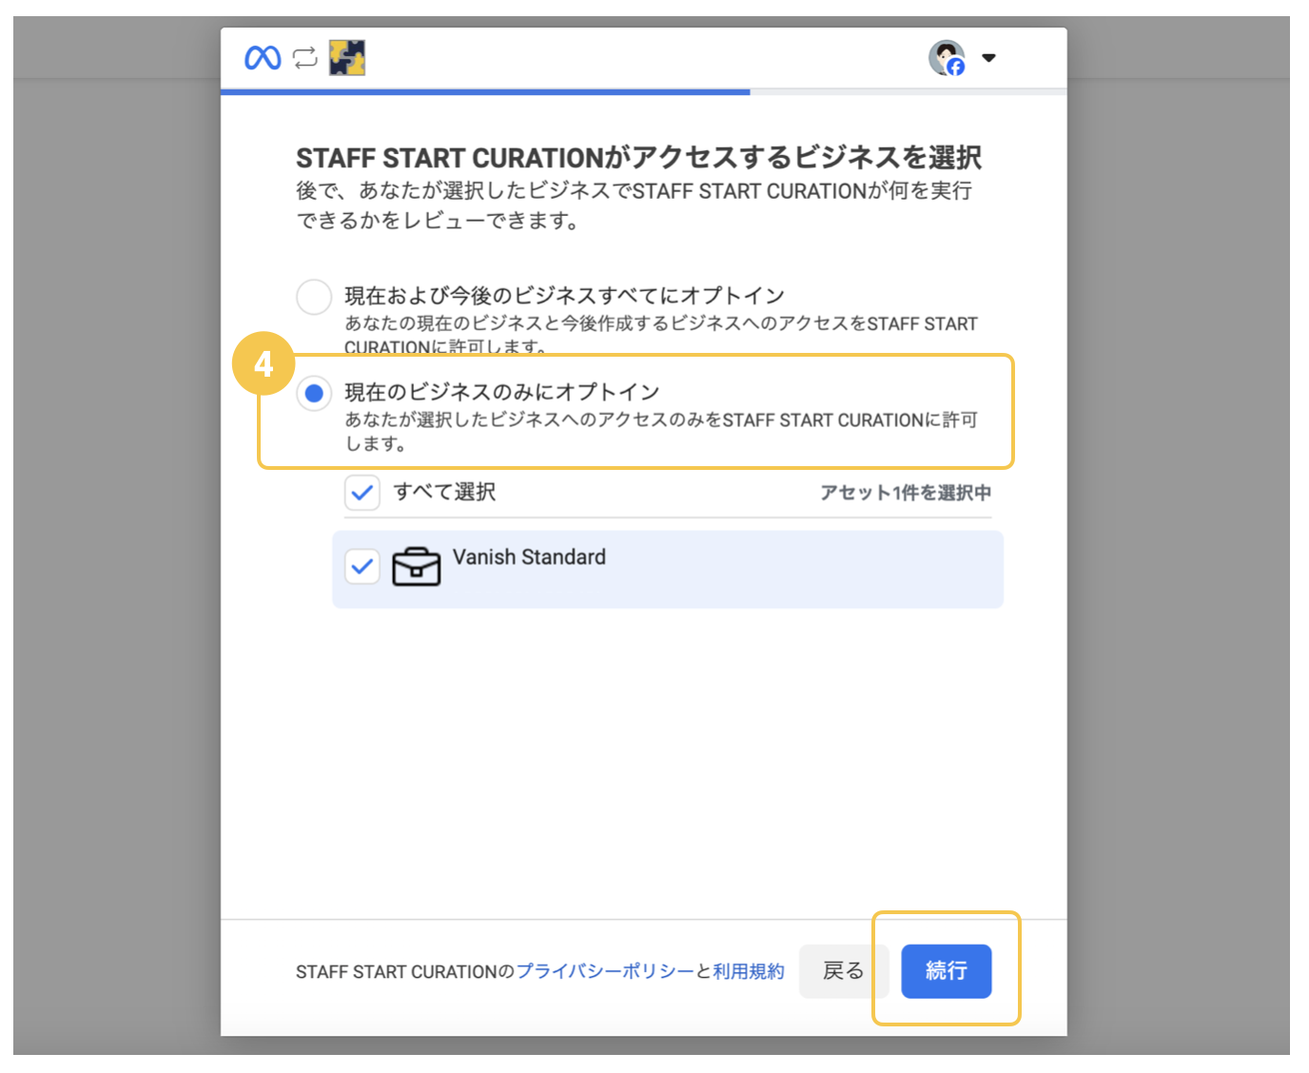The image size is (1309, 1073).
Task: Click the すべて選択 label text
Action: (x=445, y=492)
